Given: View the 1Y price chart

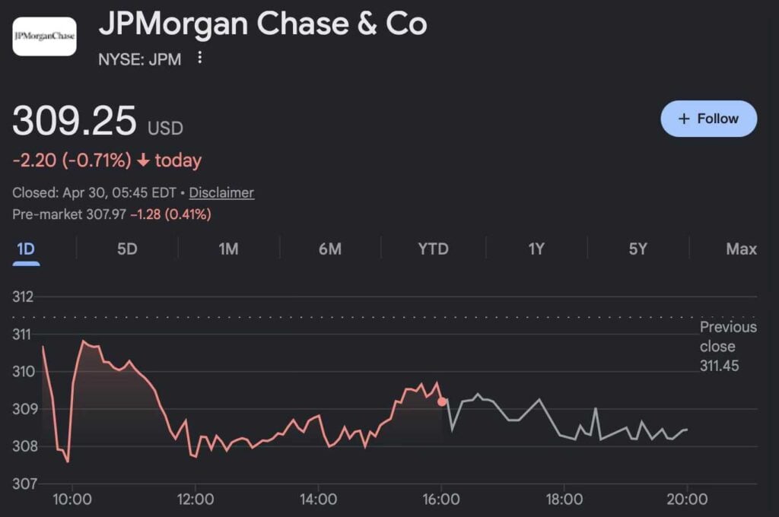Looking at the screenshot, I should coord(536,249).
